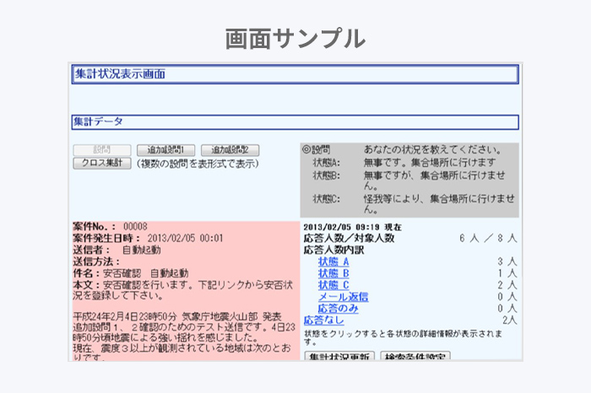Open the 状態 A detail link
This screenshot has width=591, height=393.
click(x=333, y=261)
